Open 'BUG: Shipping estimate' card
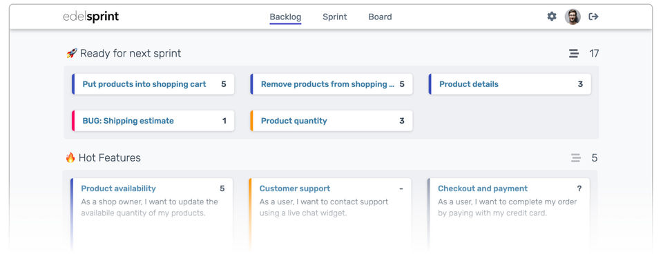The height and width of the screenshot is (265, 663). [153, 121]
